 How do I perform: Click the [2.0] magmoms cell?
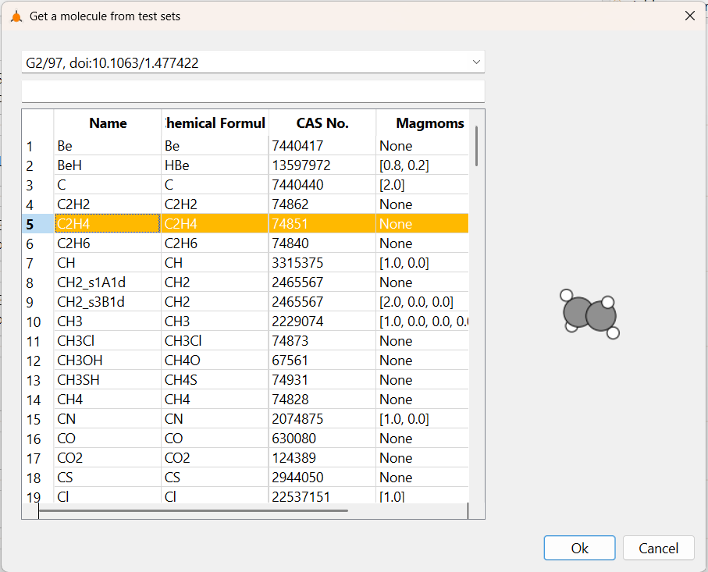(x=422, y=185)
